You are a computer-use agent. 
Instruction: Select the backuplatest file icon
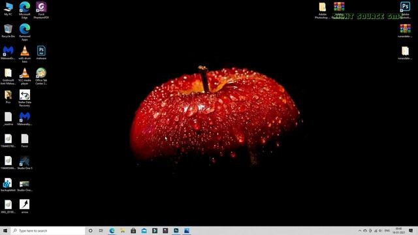point(8,185)
